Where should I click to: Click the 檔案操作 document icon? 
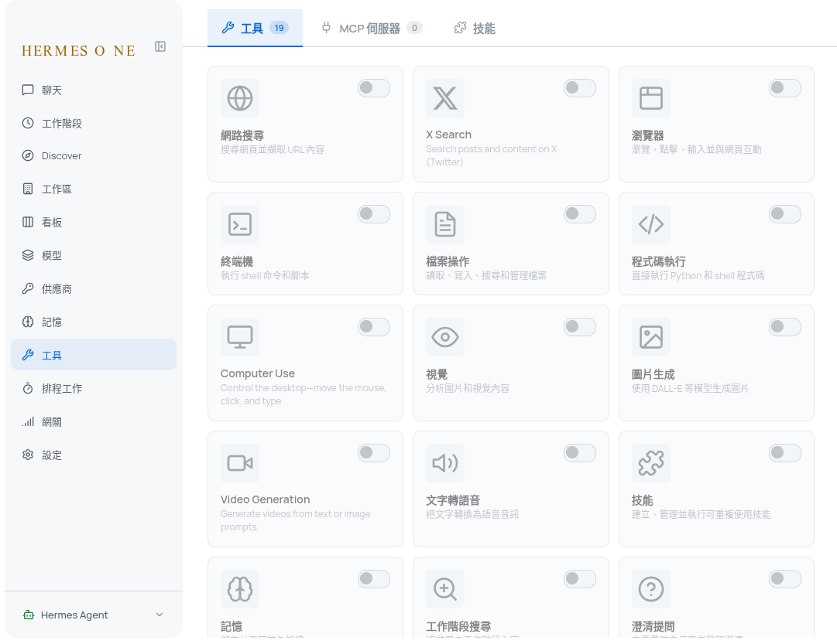445,224
